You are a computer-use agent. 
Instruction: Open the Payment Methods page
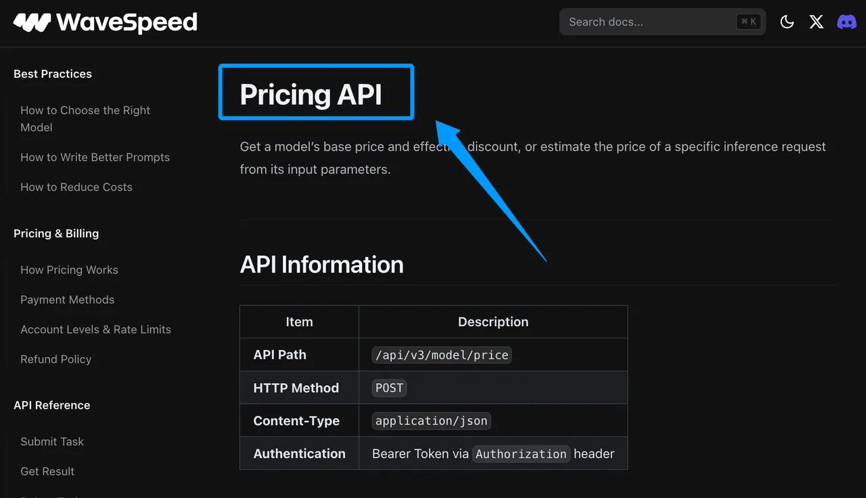67,299
